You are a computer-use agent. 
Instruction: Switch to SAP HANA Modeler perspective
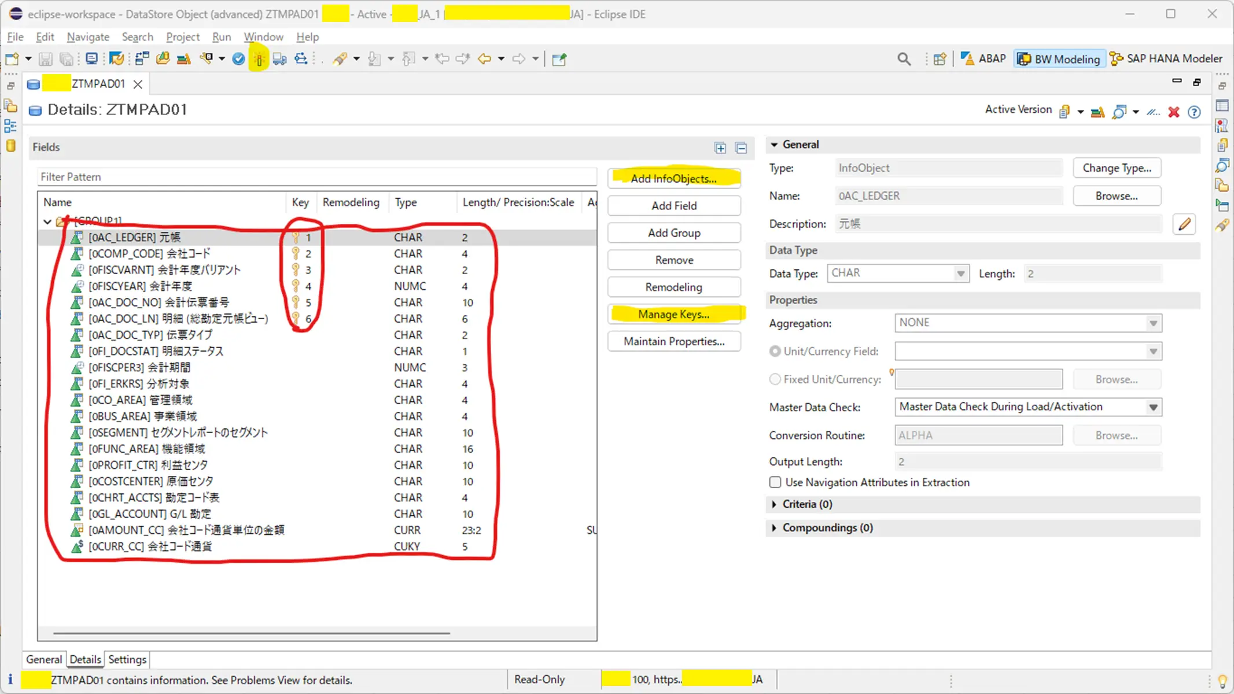(x=1167, y=58)
